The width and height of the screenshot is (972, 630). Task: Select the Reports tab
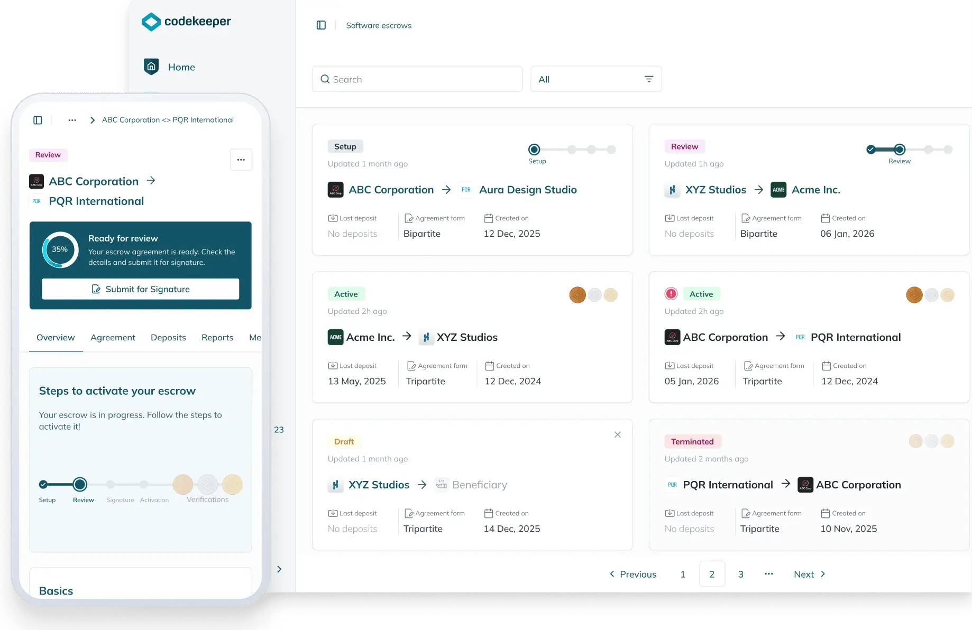click(217, 337)
